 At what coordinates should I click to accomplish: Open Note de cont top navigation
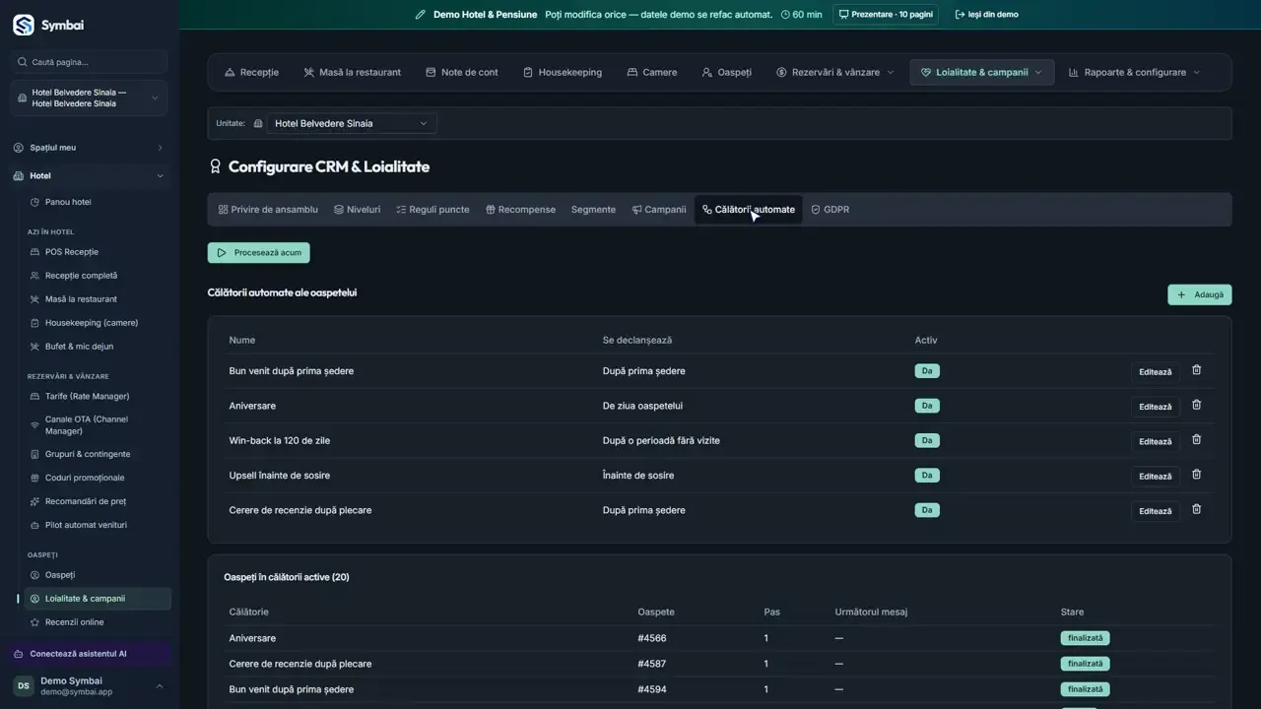coord(462,72)
